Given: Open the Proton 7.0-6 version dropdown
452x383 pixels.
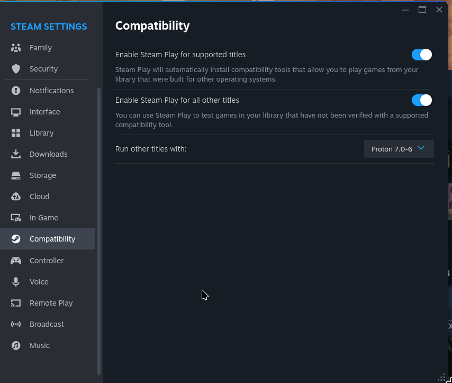Looking at the screenshot, I should [x=399, y=149].
